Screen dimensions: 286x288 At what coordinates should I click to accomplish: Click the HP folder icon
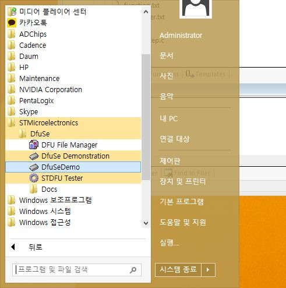tap(12, 67)
